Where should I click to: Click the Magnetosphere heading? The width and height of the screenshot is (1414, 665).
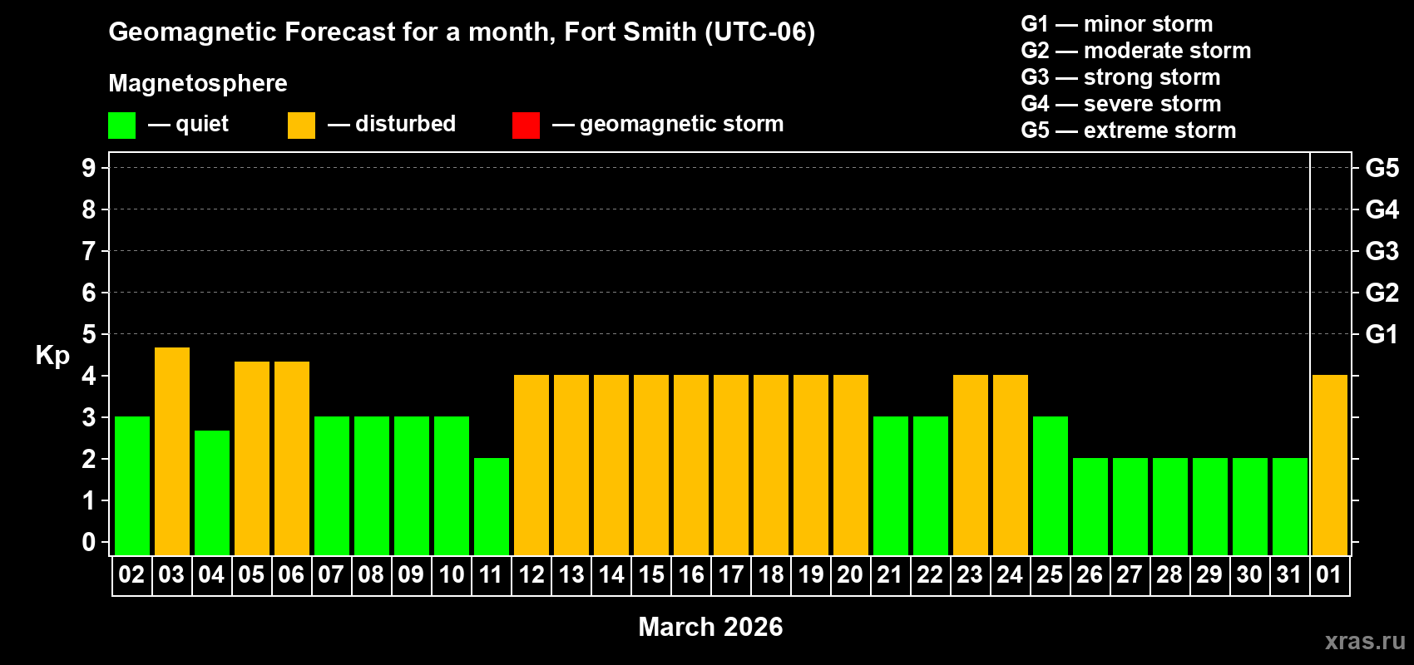[x=198, y=84]
